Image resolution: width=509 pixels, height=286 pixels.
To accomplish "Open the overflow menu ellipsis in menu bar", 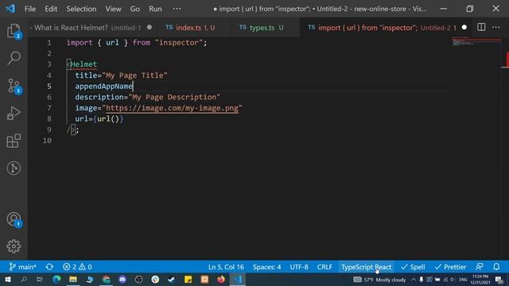I will coord(177,9).
